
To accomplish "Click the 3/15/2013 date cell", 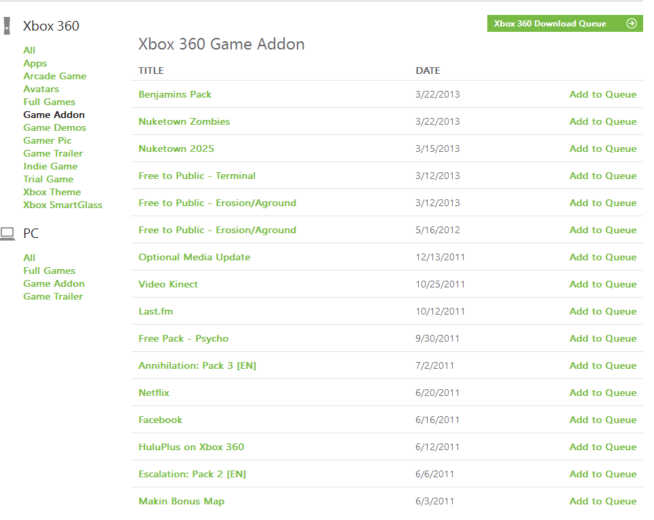I will pyautogui.click(x=438, y=149).
